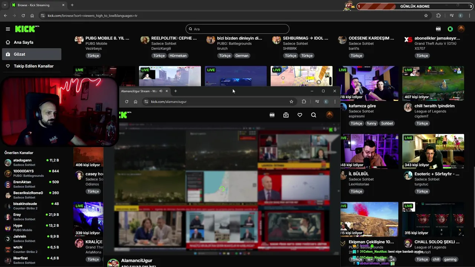Click the gaming tag under CHALL SOLOQ
Screen dimensions: 475x267
point(450,260)
